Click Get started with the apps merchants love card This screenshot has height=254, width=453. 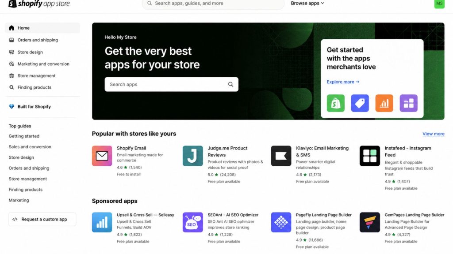coord(372,78)
